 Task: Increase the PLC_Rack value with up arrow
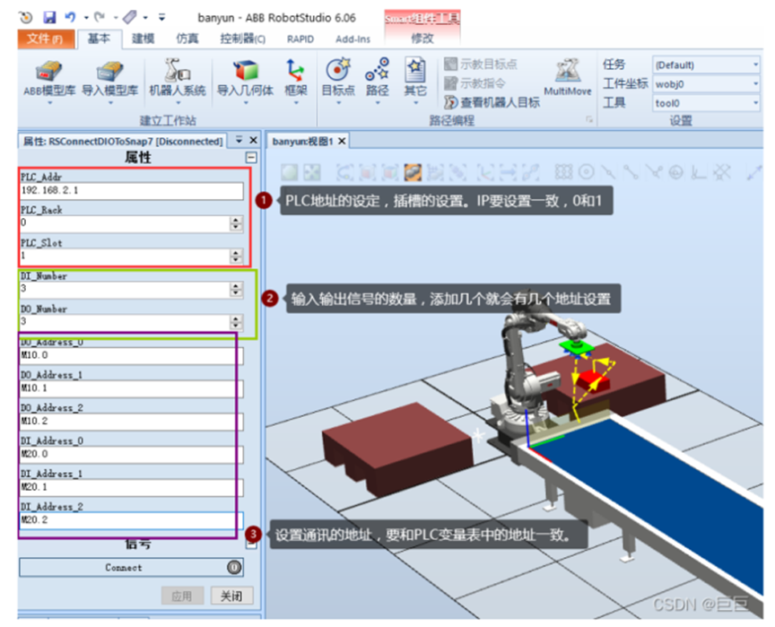tap(236, 220)
